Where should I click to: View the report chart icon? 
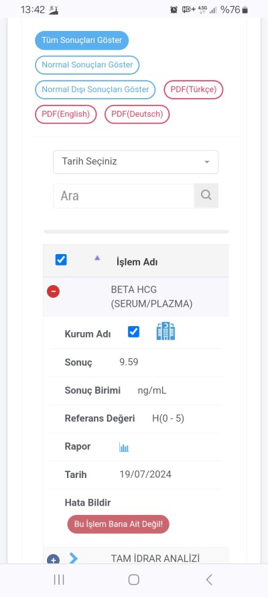(x=124, y=447)
